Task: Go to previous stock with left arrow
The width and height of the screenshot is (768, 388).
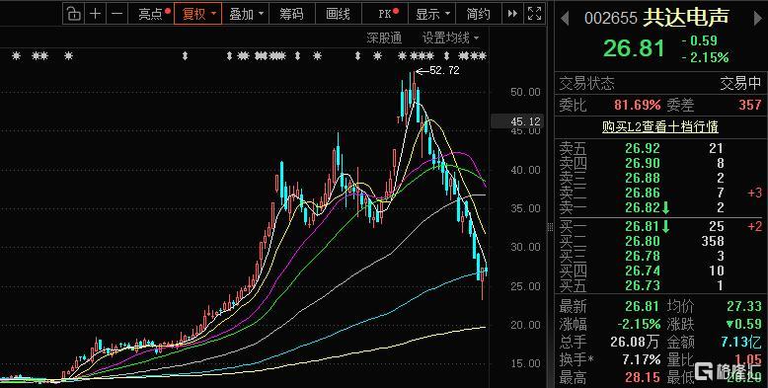Action: [x=565, y=19]
